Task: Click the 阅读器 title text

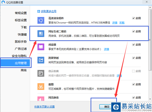Action: point(52,45)
